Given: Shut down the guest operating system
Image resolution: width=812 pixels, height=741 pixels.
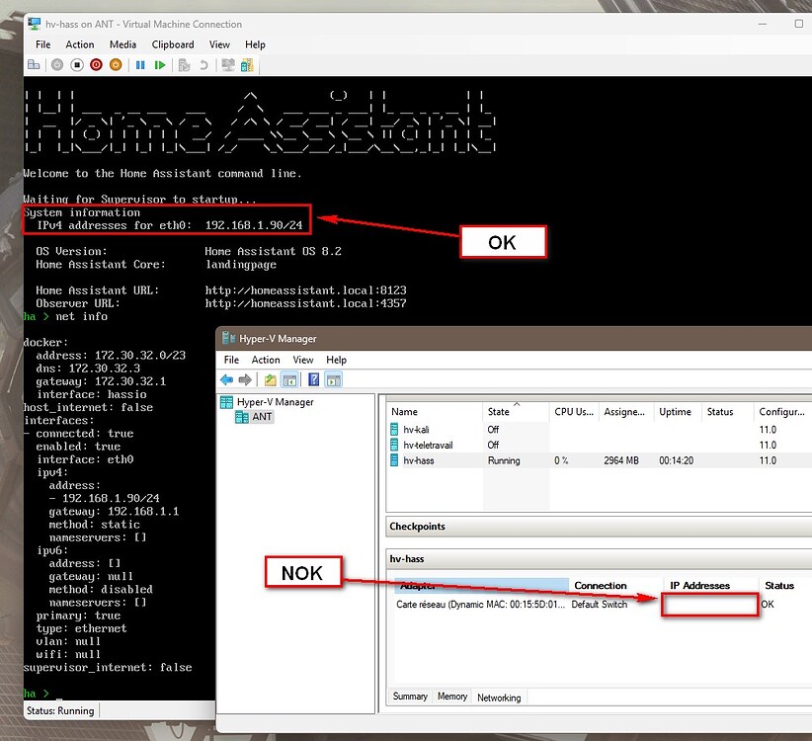Looking at the screenshot, I should (x=77, y=65).
